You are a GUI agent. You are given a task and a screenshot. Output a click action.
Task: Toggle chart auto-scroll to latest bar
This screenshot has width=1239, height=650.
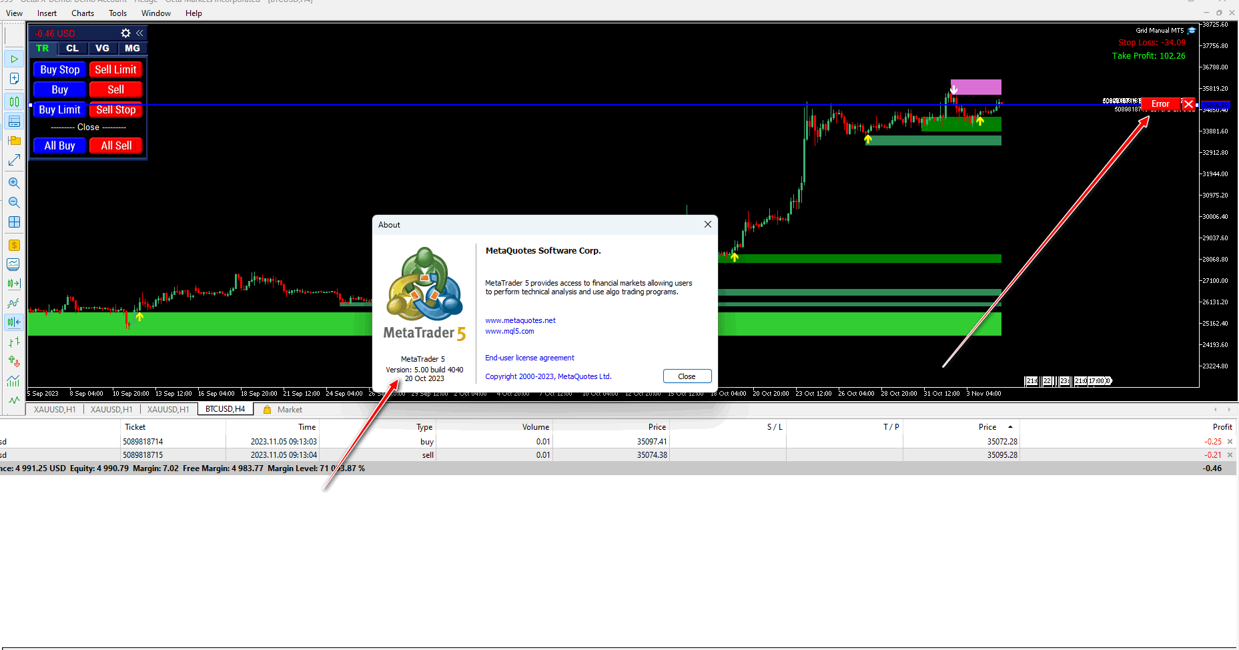coord(14,284)
